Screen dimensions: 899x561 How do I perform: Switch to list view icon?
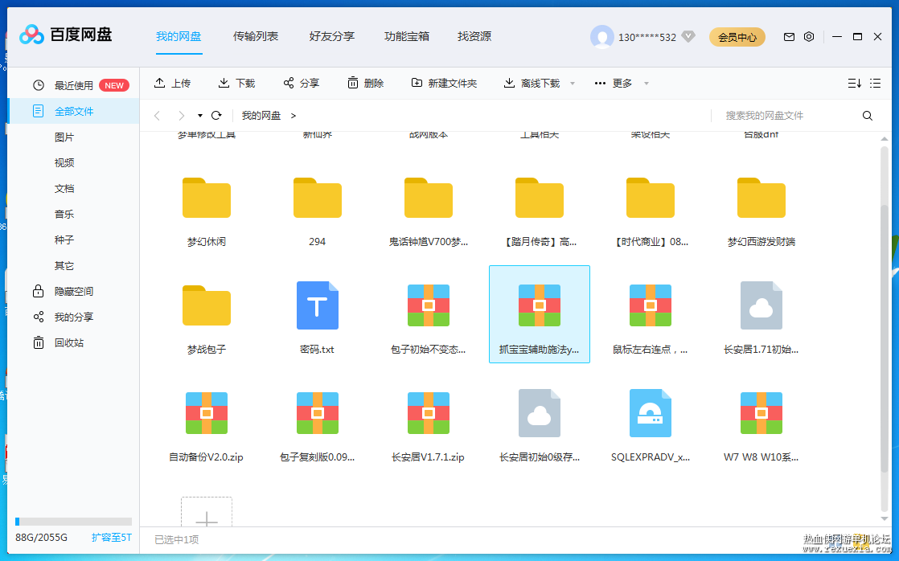tap(875, 83)
